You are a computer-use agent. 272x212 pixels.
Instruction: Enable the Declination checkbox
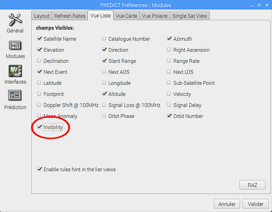[39, 61]
